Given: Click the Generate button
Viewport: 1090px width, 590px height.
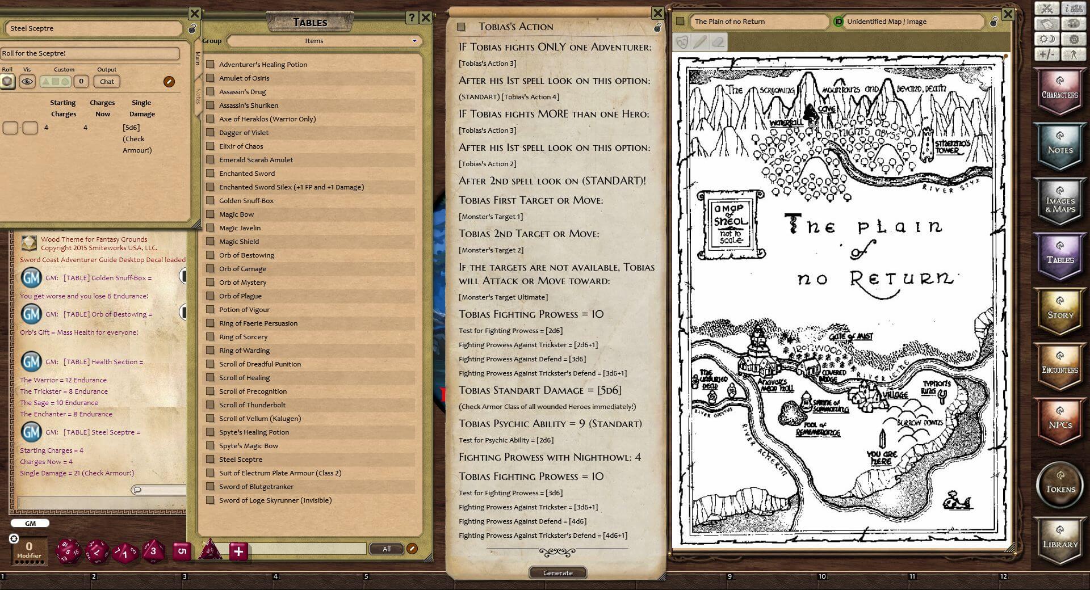Looking at the screenshot, I should click(557, 573).
